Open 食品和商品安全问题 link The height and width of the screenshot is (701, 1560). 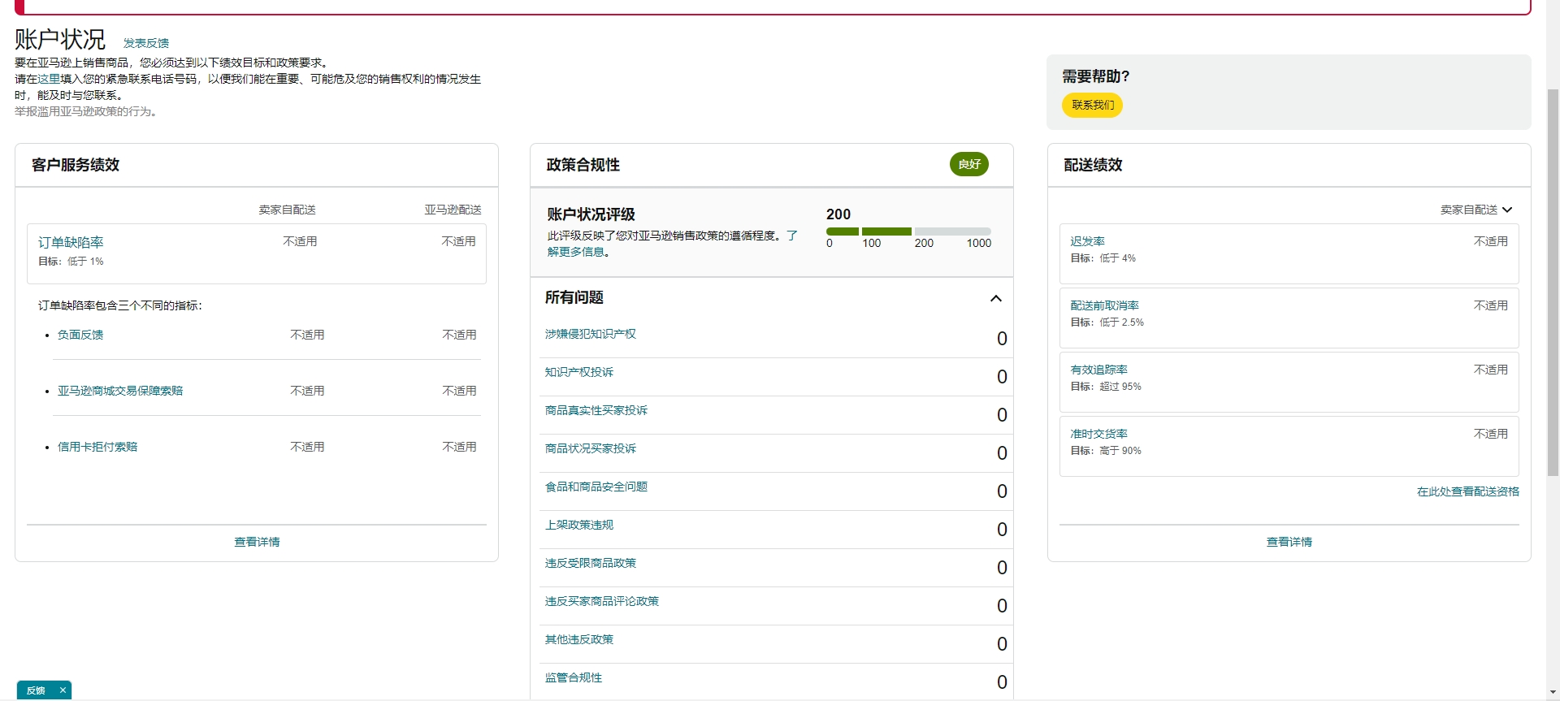[596, 487]
